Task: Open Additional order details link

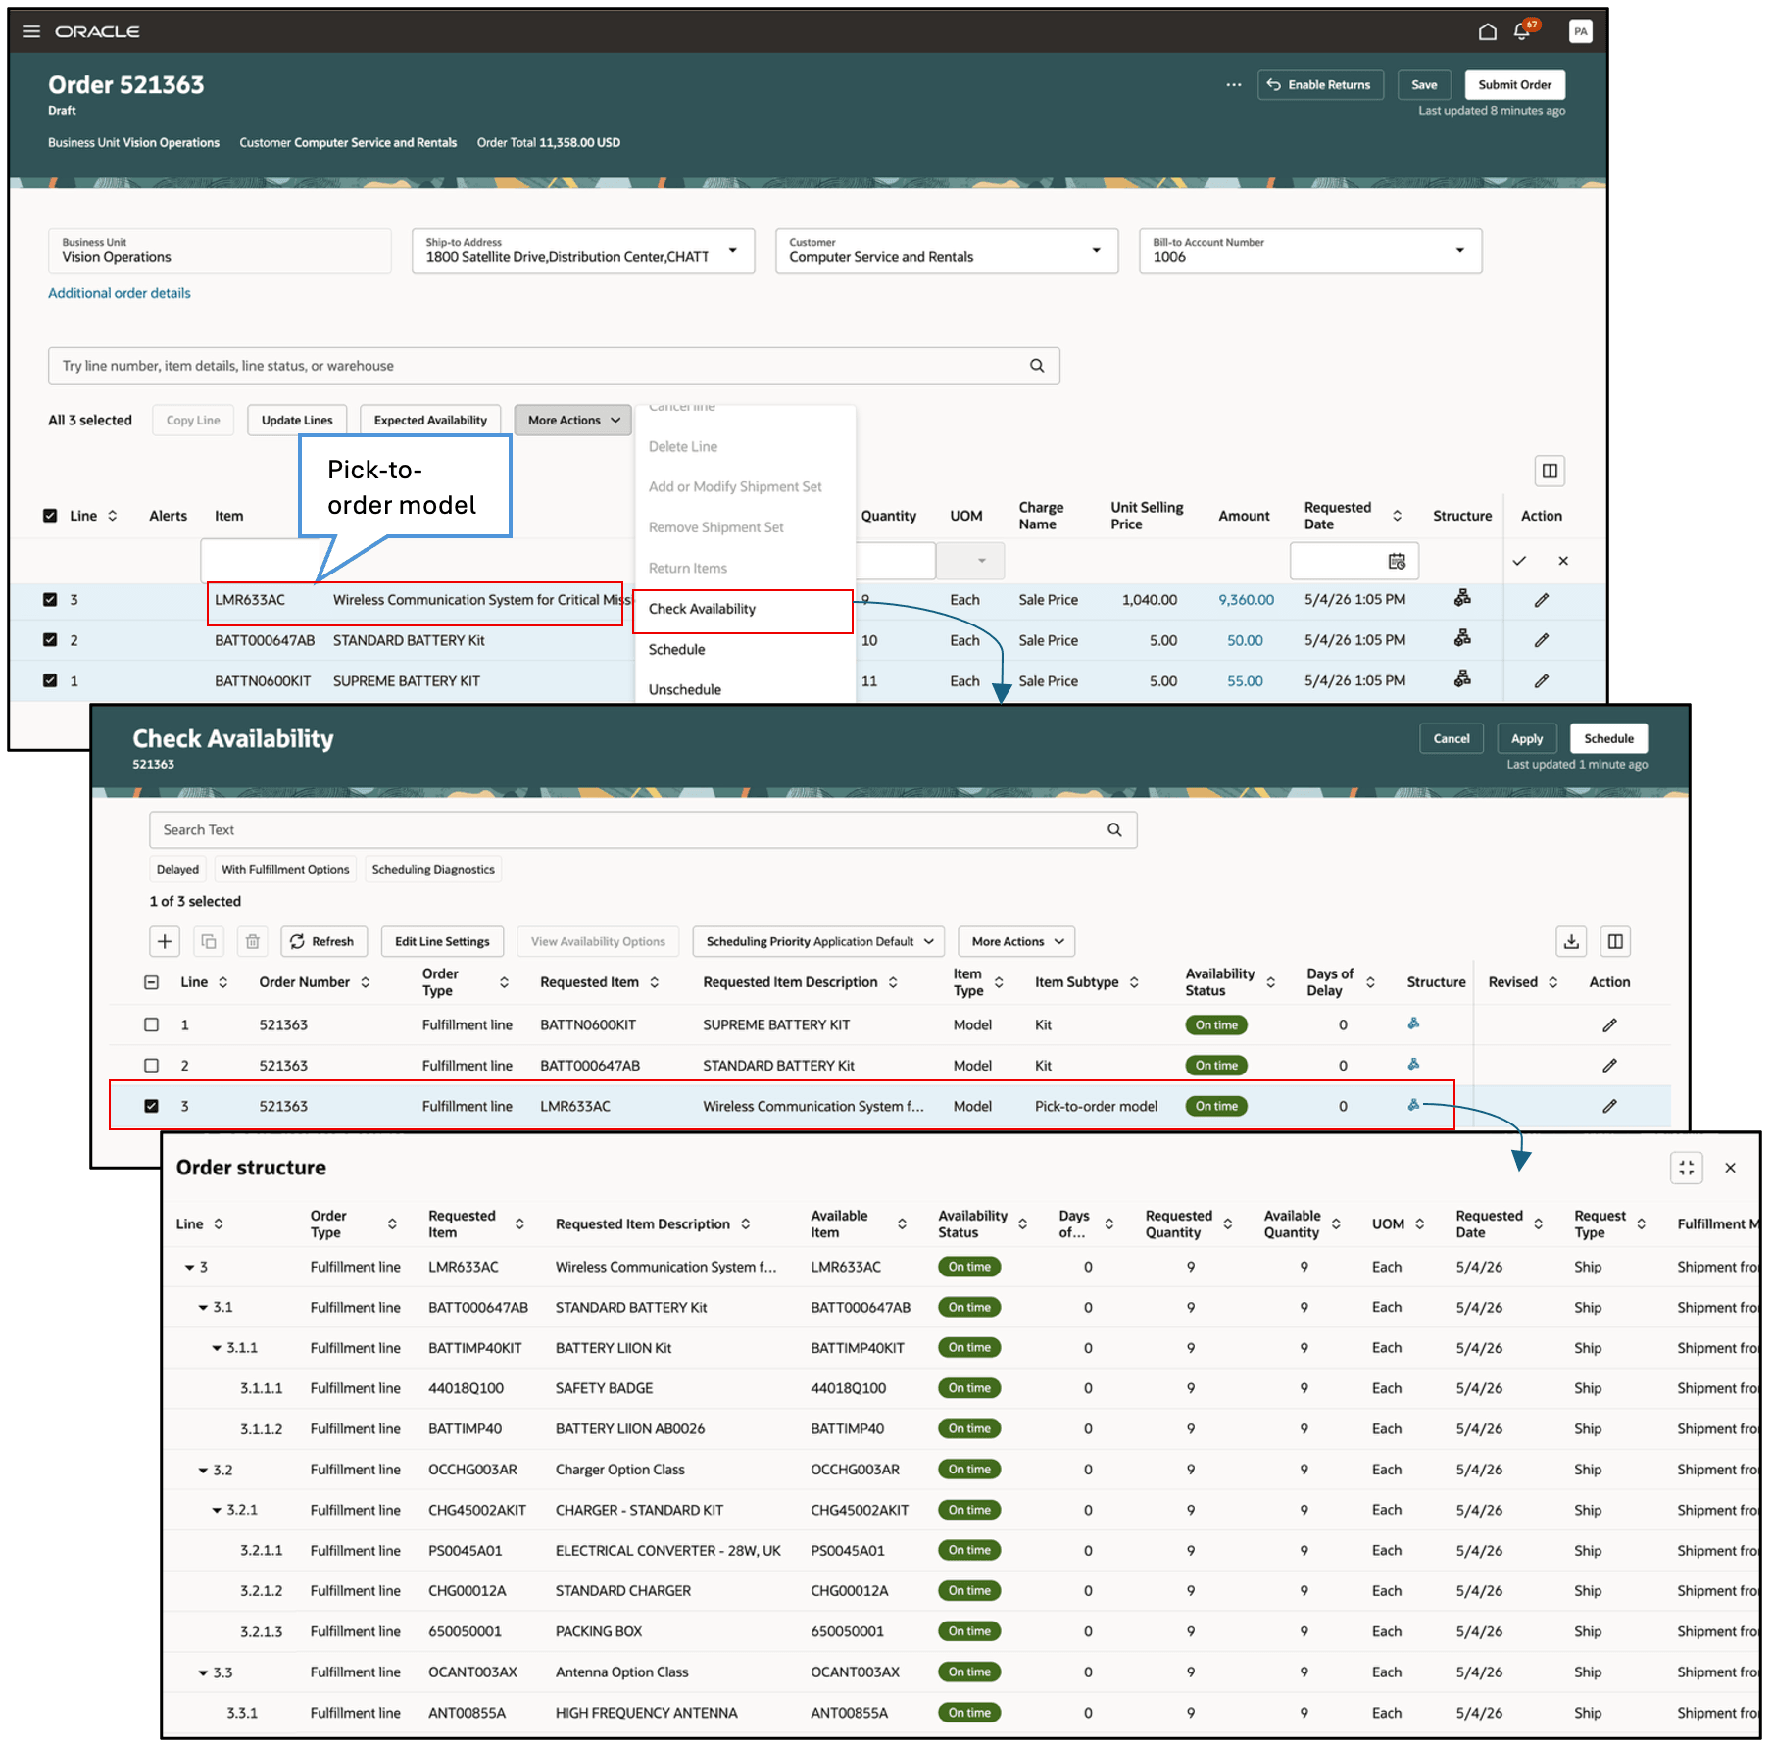Action: pyautogui.click(x=120, y=293)
